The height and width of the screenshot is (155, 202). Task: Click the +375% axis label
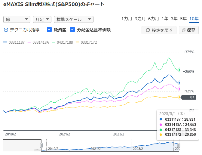click(x=188, y=52)
